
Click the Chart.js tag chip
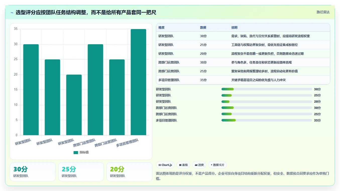[x=165, y=165]
